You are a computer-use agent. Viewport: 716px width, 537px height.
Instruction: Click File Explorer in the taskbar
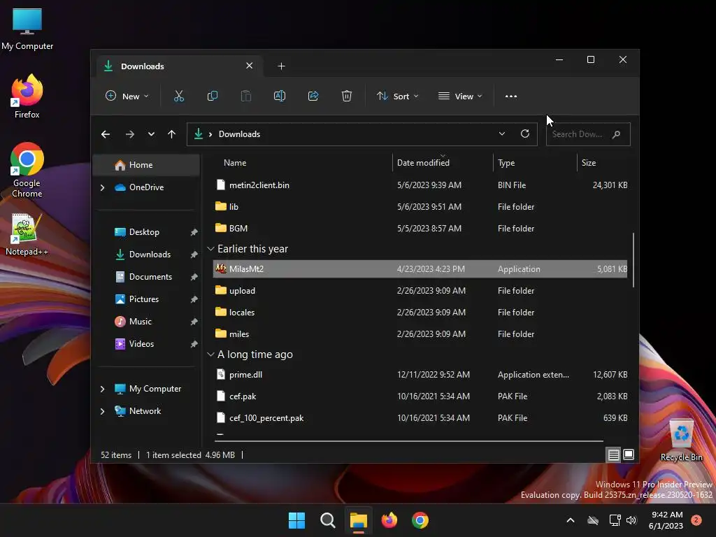pos(359,520)
